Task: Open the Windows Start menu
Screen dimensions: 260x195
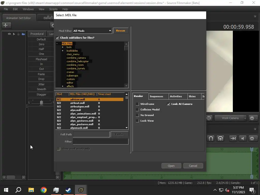Action: (6, 190)
